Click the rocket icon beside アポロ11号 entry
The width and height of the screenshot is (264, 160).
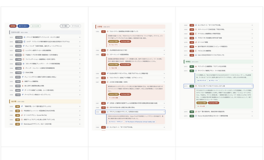point(196,38)
